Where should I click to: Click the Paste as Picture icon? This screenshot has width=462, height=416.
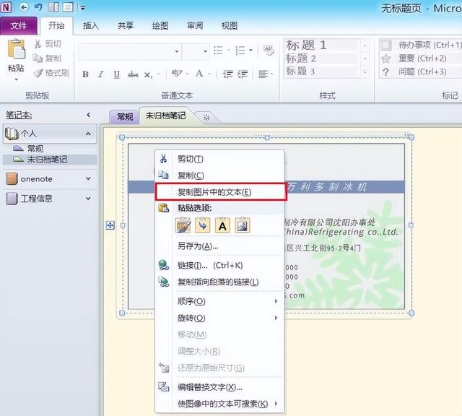(243, 225)
